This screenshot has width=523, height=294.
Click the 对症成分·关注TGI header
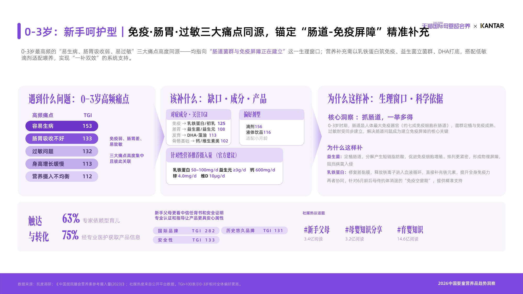(x=198, y=114)
